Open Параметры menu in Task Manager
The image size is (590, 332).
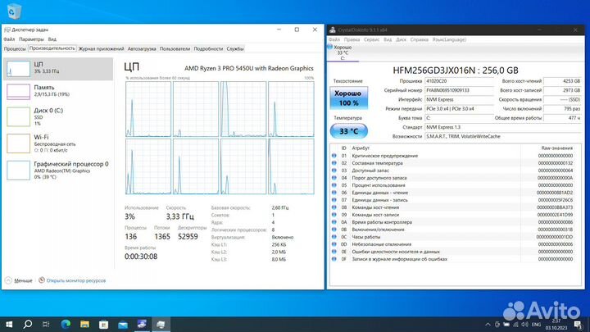pyautogui.click(x=31, y=39)
